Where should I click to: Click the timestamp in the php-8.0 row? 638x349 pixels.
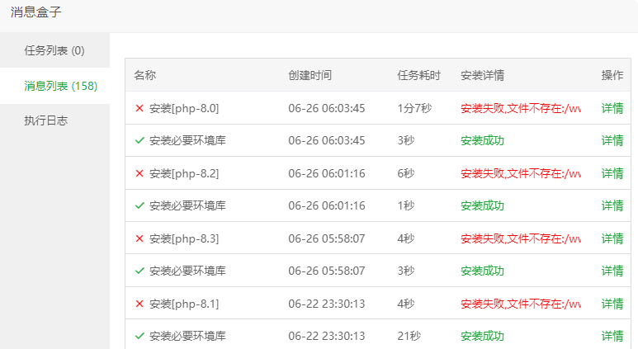point(327,108)
